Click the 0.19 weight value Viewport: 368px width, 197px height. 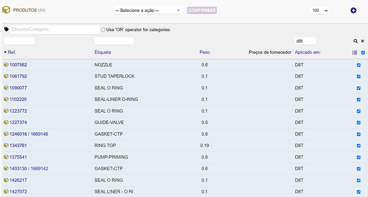click(205, 146)
